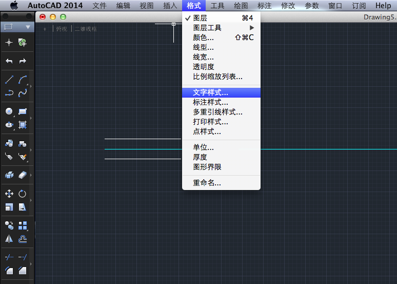Select the Circle tool
This screenshot has width=397, height=284.
pos(9,111)
